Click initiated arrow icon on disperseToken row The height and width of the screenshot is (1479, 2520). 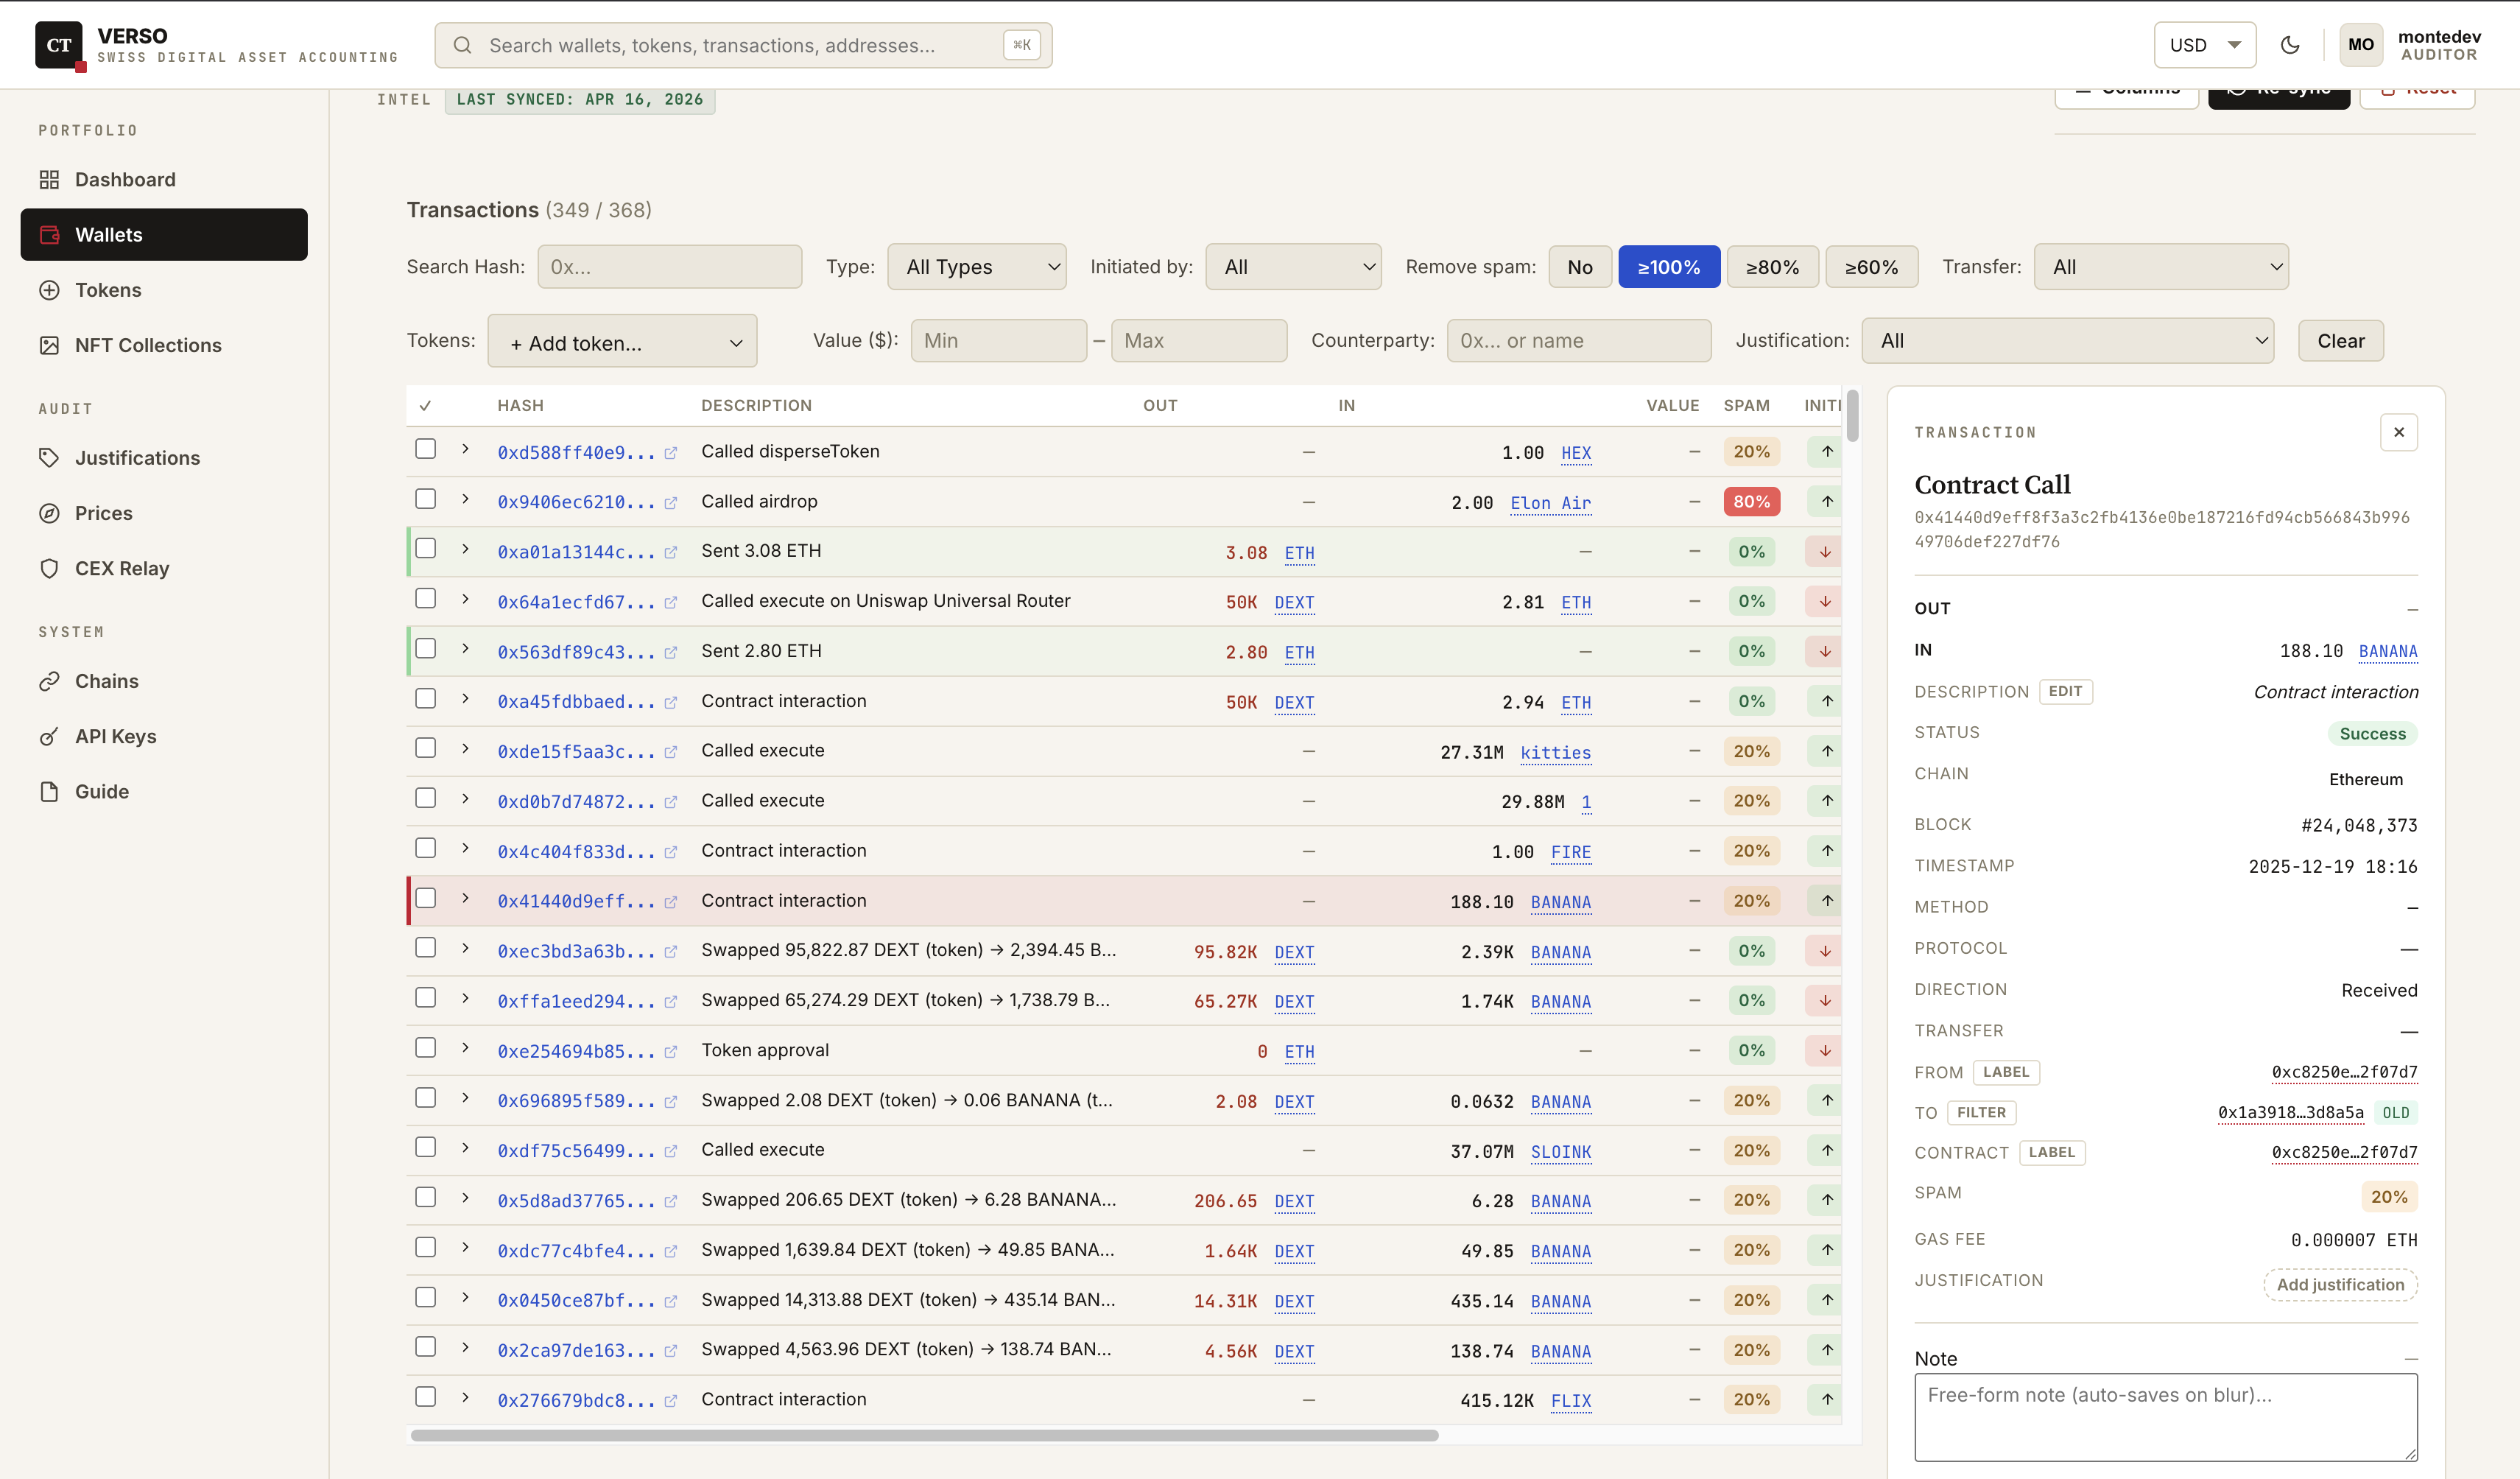pos(1826,452)
